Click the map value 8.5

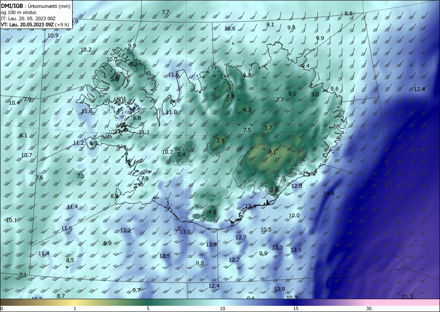coord(70,261)
